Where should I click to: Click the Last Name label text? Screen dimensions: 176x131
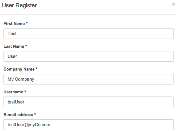14,46
